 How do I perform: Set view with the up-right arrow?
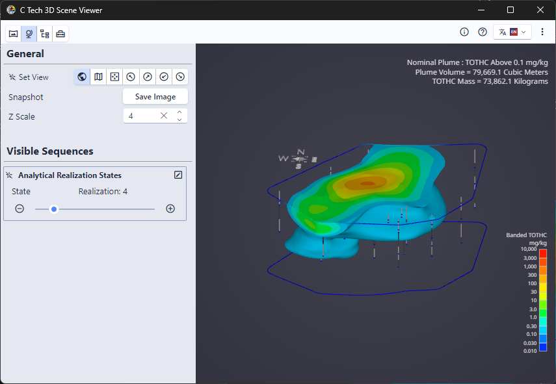point(148,77)
